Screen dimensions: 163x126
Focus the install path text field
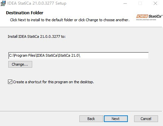(78, 56)
